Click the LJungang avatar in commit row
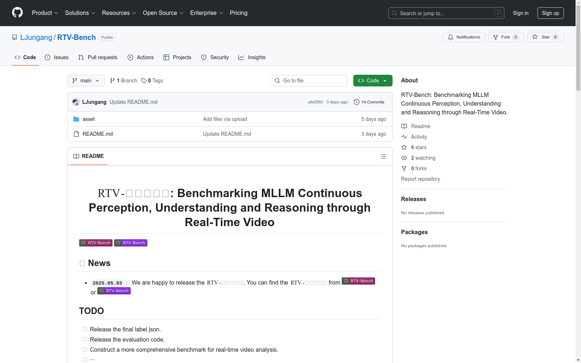This screenshot has width=581, height=363. pyautogui.click(x=76, y=102)
